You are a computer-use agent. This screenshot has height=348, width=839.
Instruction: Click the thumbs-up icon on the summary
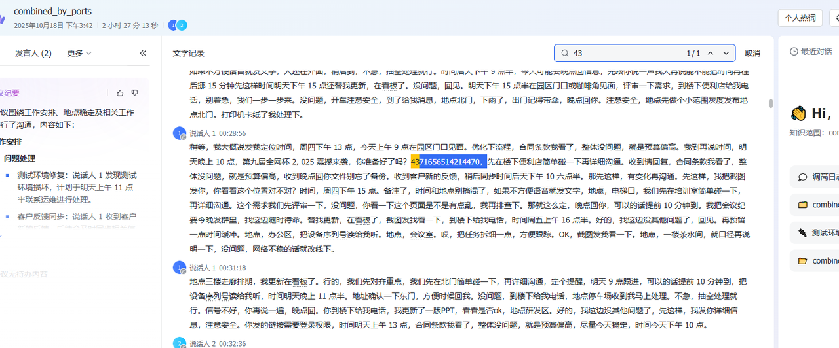pyautogui.click(x=120, y=93)
